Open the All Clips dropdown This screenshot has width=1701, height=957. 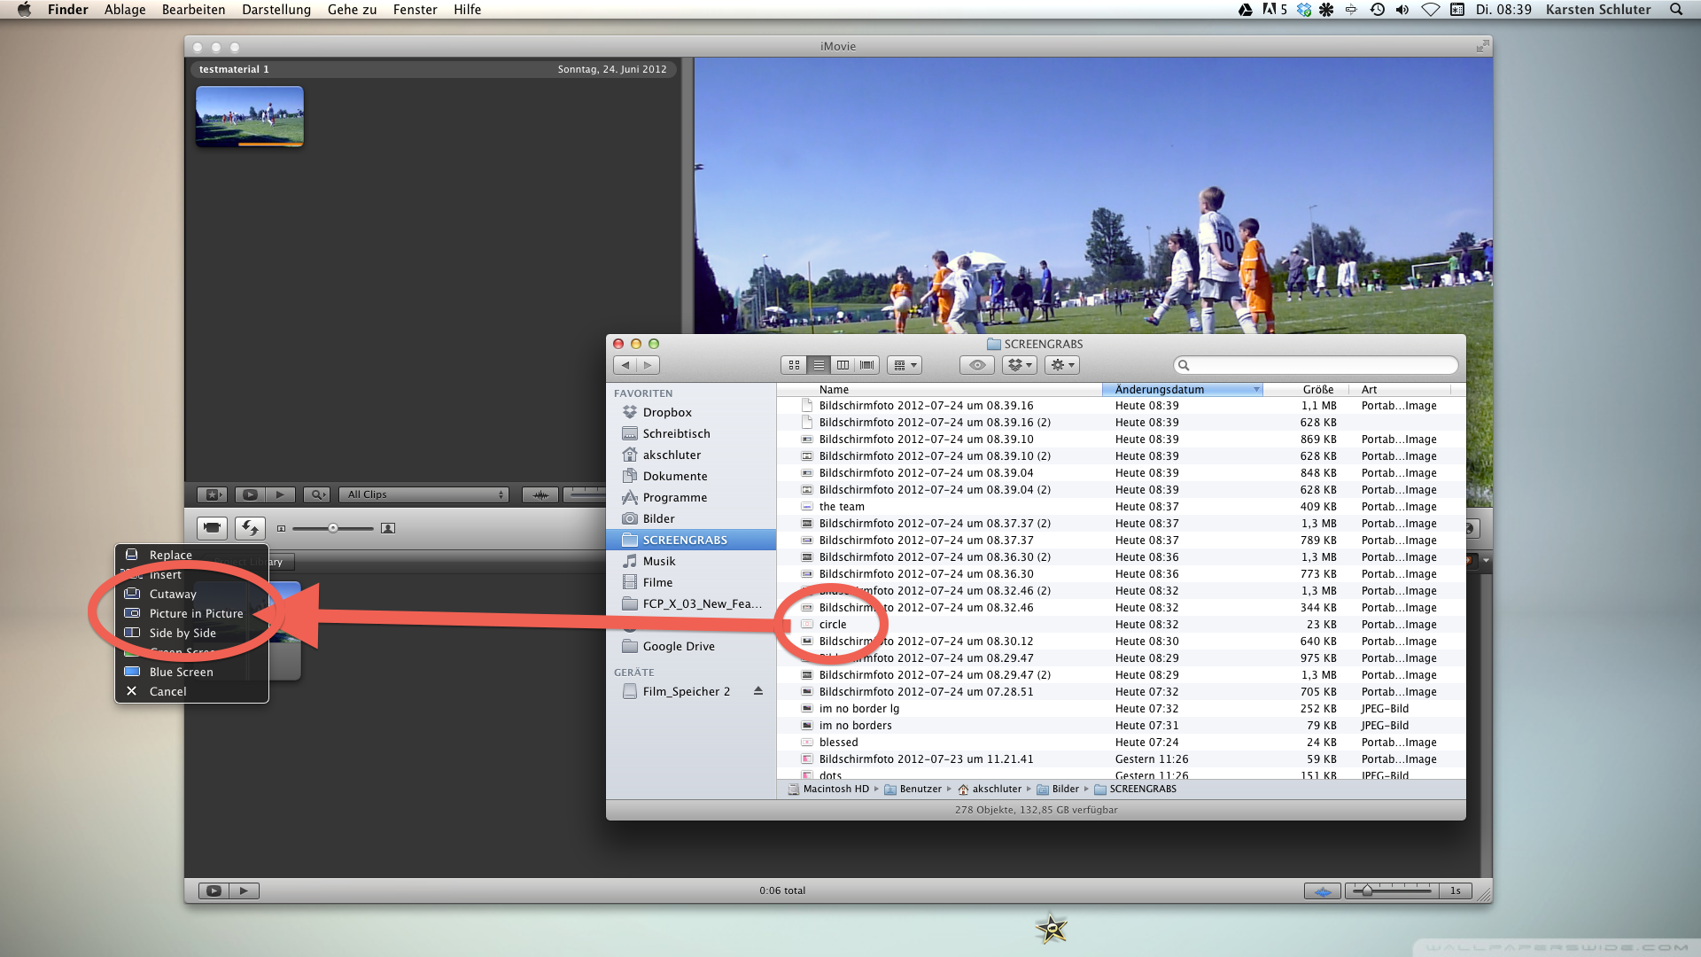pos(423,494)
